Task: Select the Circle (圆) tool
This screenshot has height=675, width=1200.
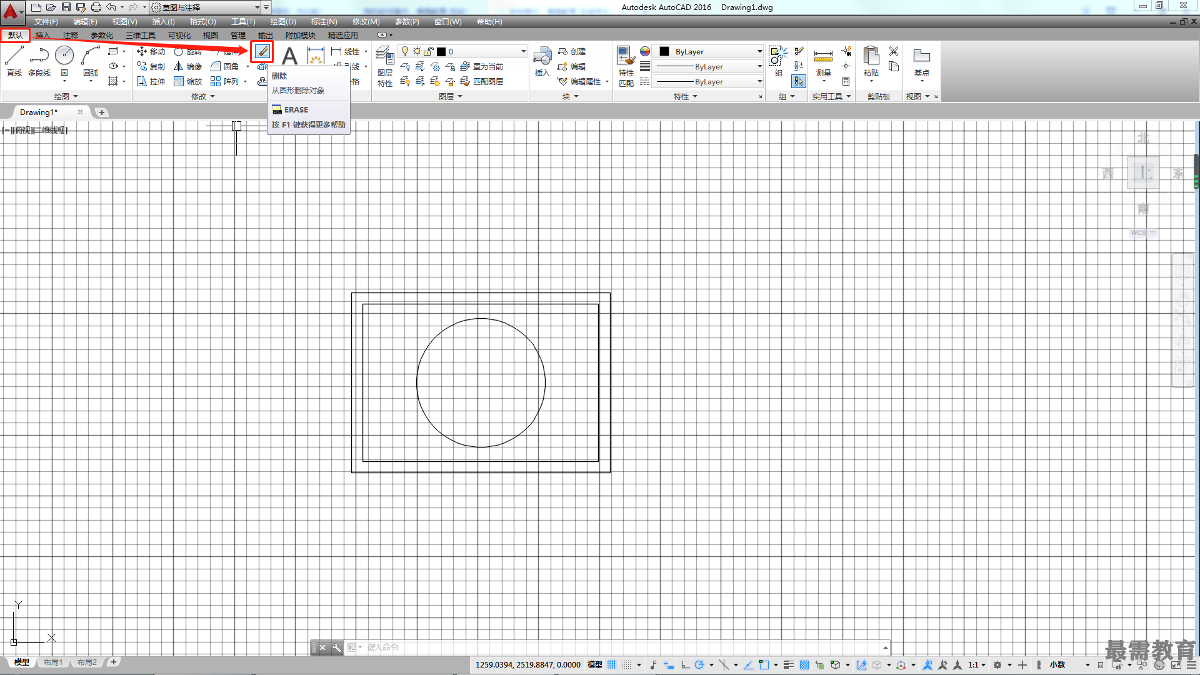Action: [64, 61]
